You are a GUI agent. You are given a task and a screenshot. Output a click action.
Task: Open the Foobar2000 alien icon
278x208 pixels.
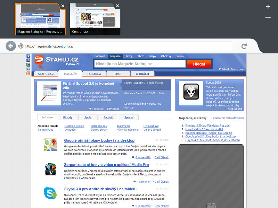click(191, 92)
